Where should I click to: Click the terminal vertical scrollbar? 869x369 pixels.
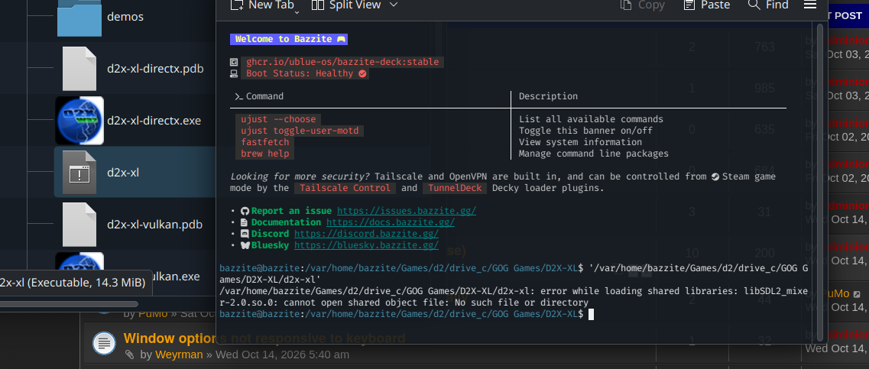(820, 182)
